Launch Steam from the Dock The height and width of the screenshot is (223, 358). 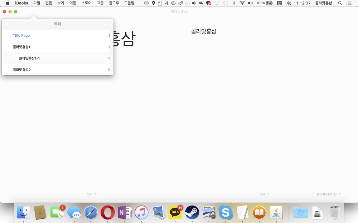click(192, 213)
